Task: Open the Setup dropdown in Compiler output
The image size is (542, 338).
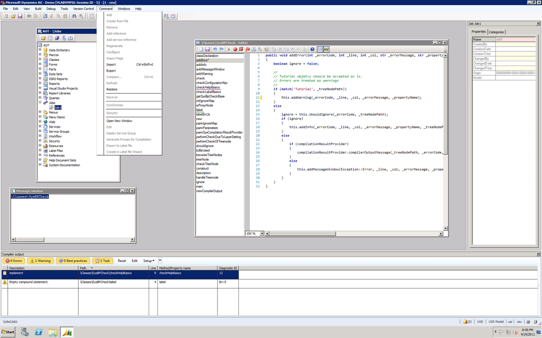Action: coord(149,261)
